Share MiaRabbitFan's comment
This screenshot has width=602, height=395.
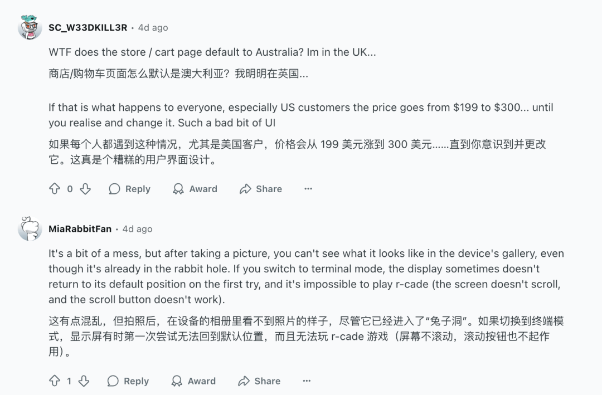[259, 381]
